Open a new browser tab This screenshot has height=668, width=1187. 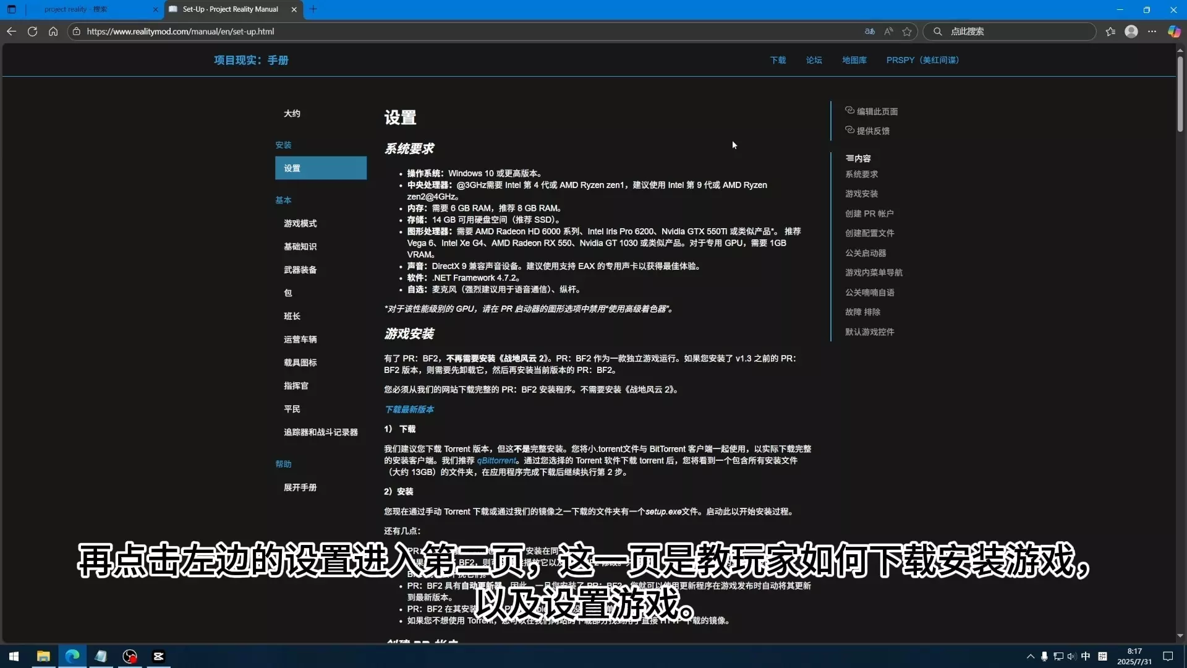[313, 9]
